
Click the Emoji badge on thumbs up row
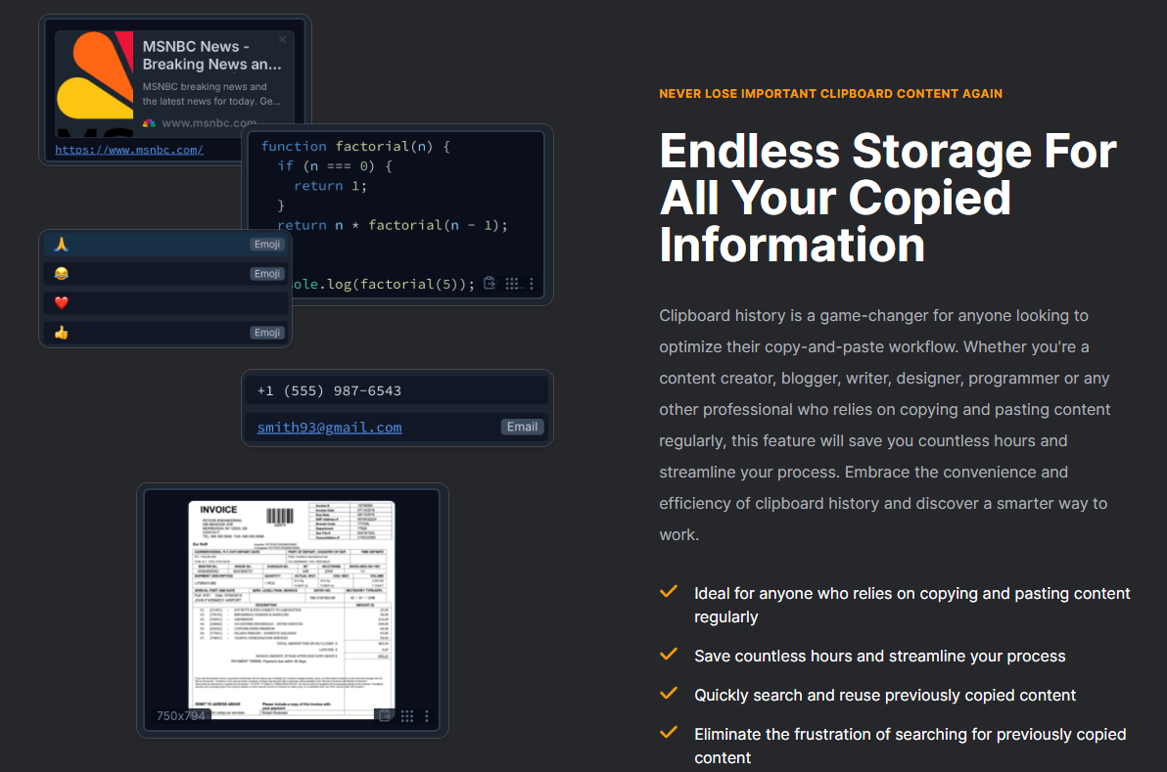(x=266, y=333)
